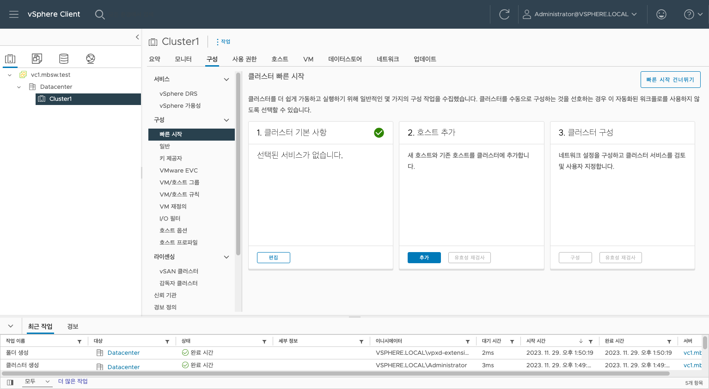The image size is (709, 389).
Task: Select VM/호스트 그룹 menu item
Action: point(179,182)
